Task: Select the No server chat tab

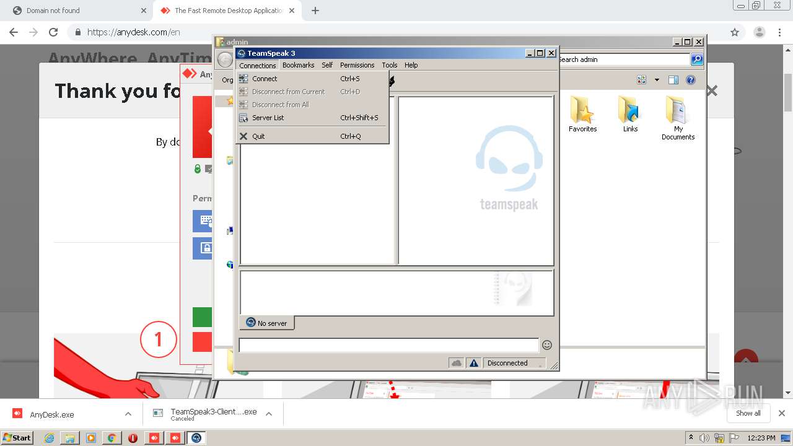Action: coord(267,323)
